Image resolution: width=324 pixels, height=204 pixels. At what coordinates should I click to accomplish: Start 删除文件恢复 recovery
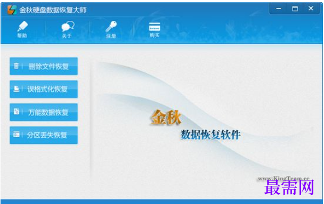point(44,66)
